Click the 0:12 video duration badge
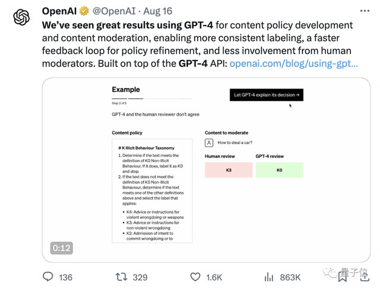The image size is (380, 289). 61,248
